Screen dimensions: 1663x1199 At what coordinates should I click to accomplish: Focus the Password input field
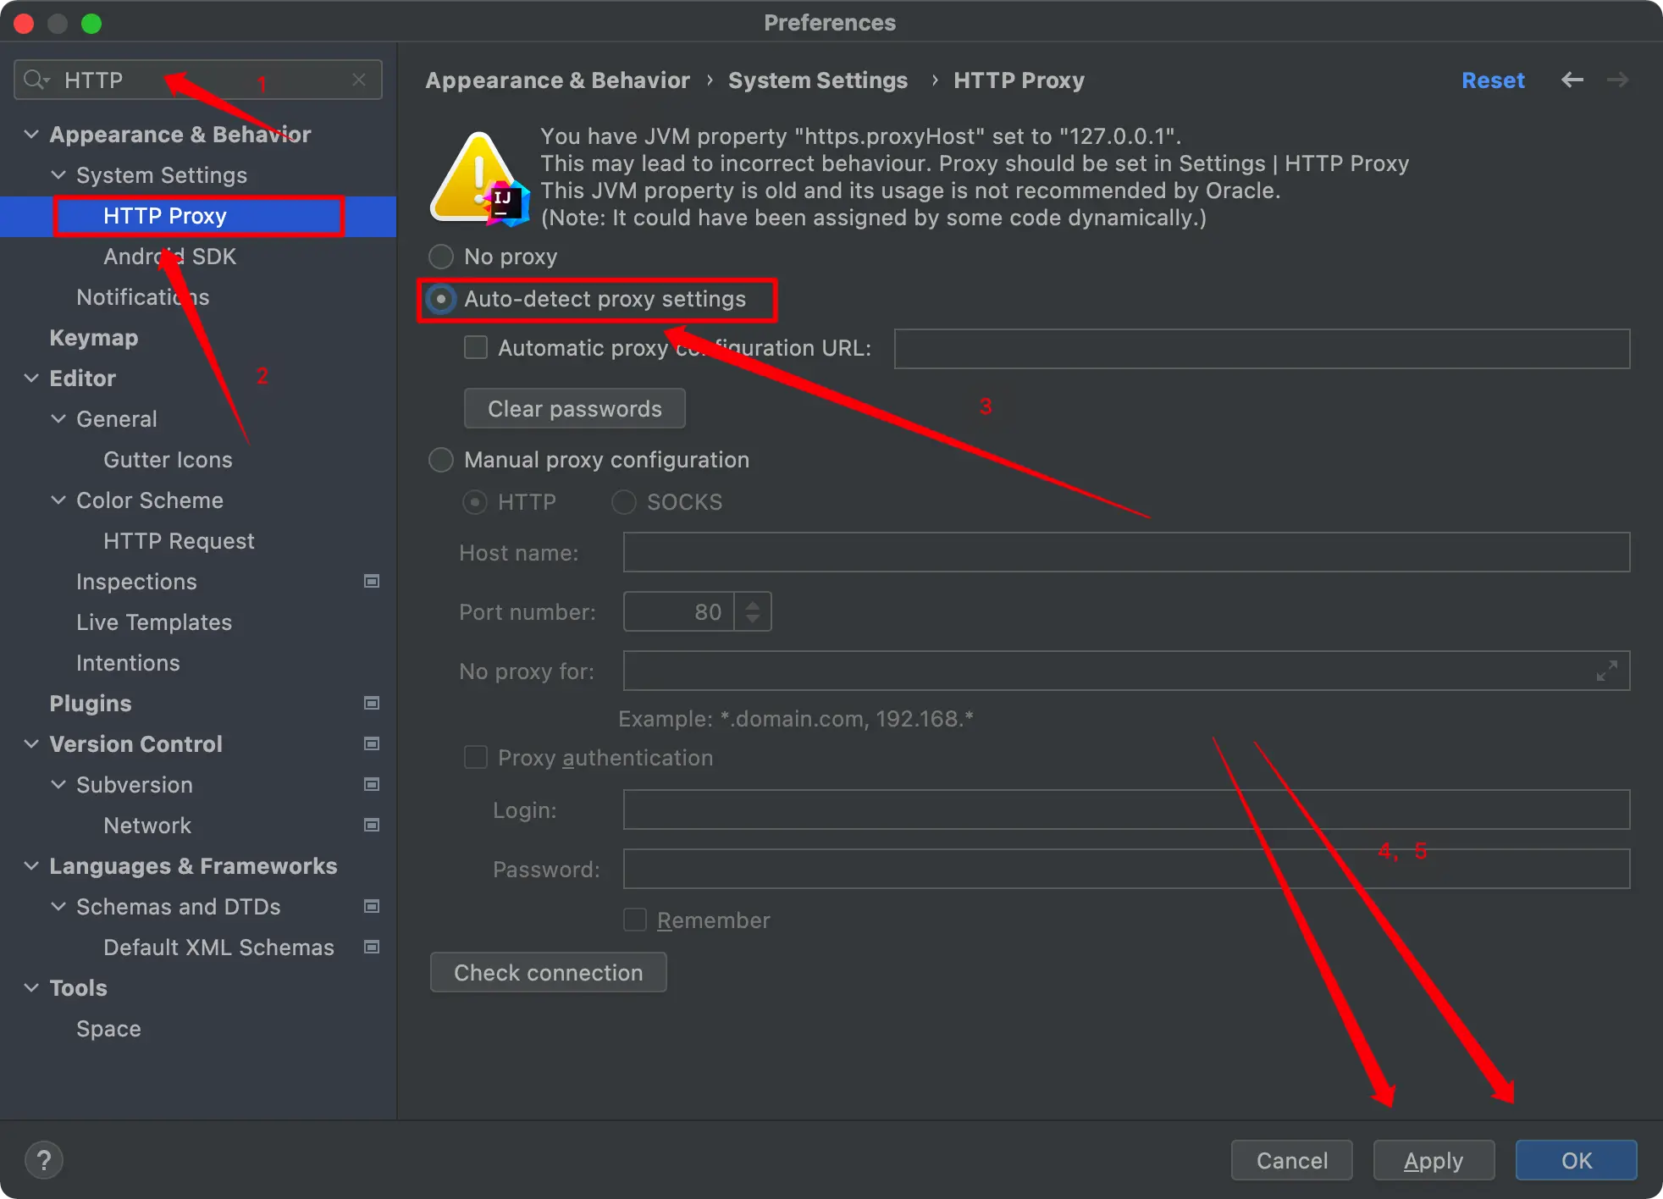(1126, 869)
